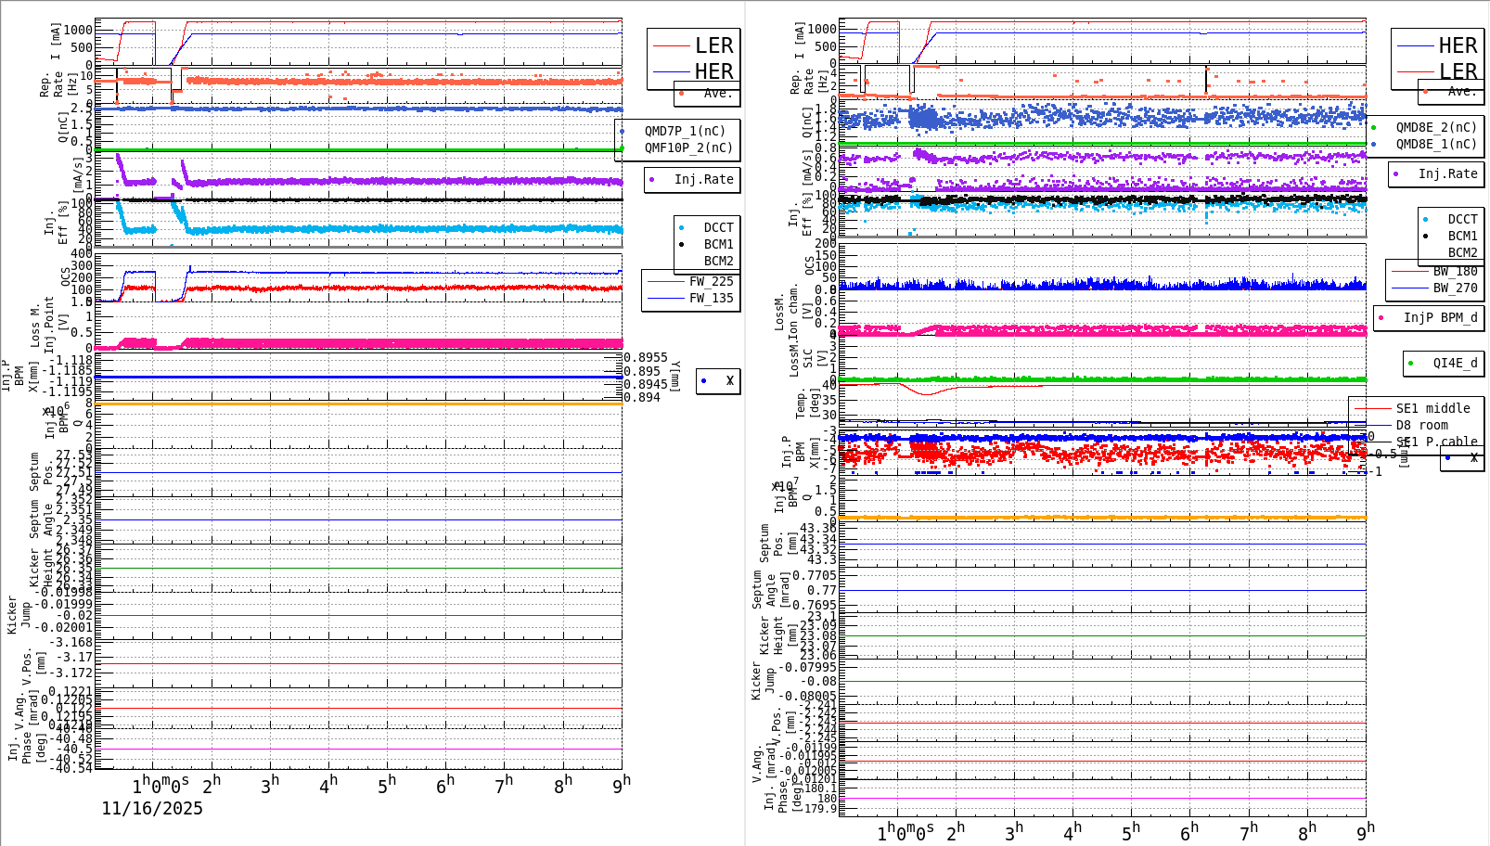Select the HER legend entry
Image resolution: width=1490 pixels, height=846 pixels.
714,70
